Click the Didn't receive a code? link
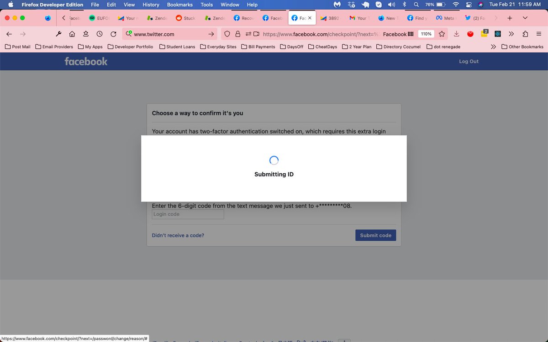Image resolution: width=548 pixels, height=342 pixels. coord(178,235)
